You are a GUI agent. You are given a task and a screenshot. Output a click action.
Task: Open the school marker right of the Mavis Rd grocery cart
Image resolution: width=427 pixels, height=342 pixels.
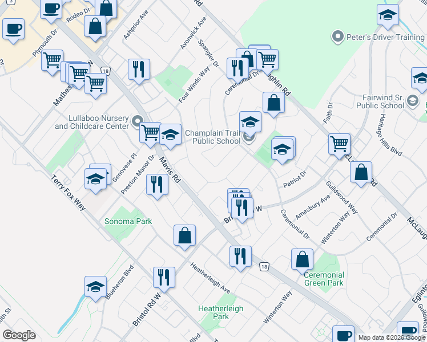[x=170, y=135]
